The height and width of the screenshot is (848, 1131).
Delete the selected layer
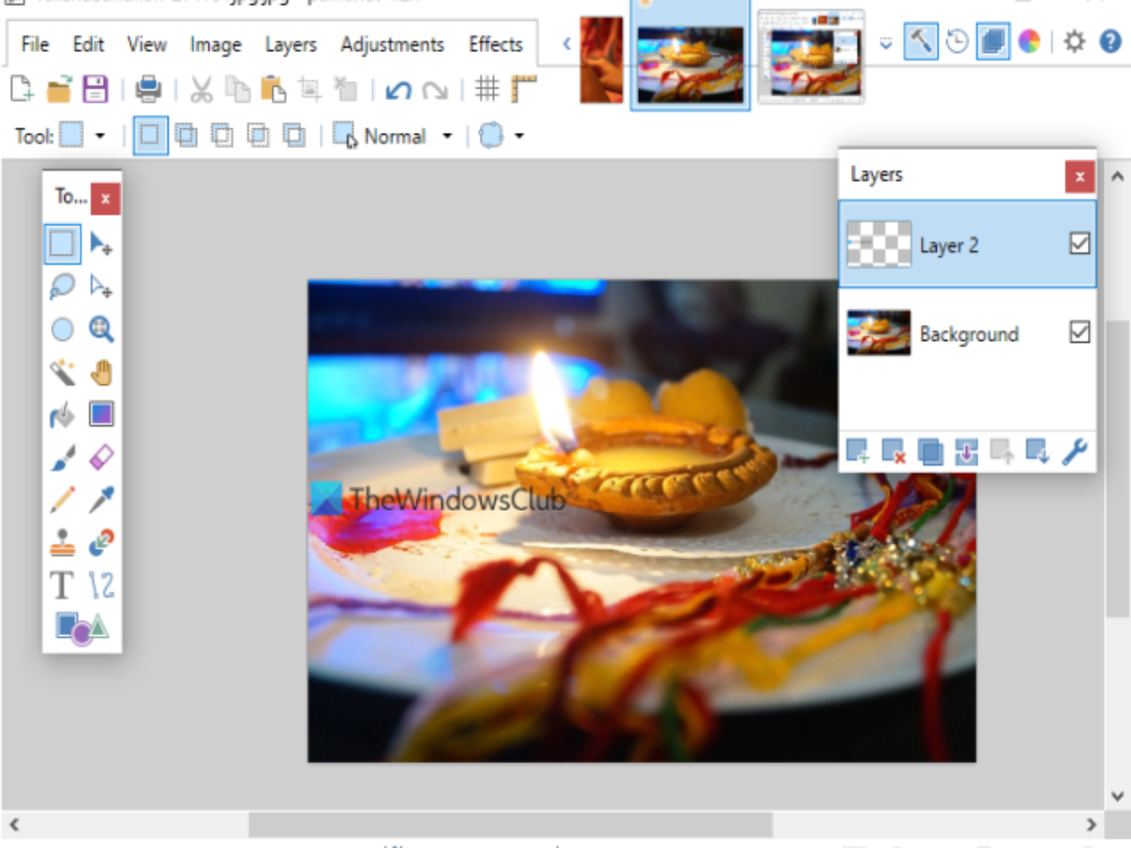[893, 451]
